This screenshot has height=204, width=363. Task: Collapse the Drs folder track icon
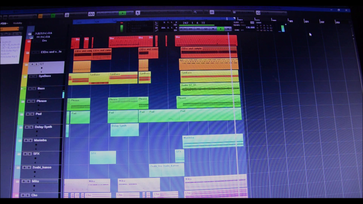29,42
